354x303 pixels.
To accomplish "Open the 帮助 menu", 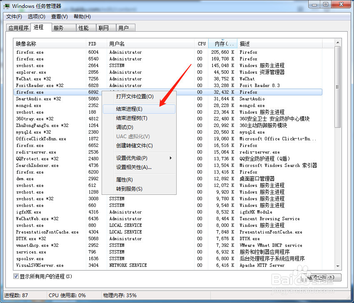I will tap(82, 17).
